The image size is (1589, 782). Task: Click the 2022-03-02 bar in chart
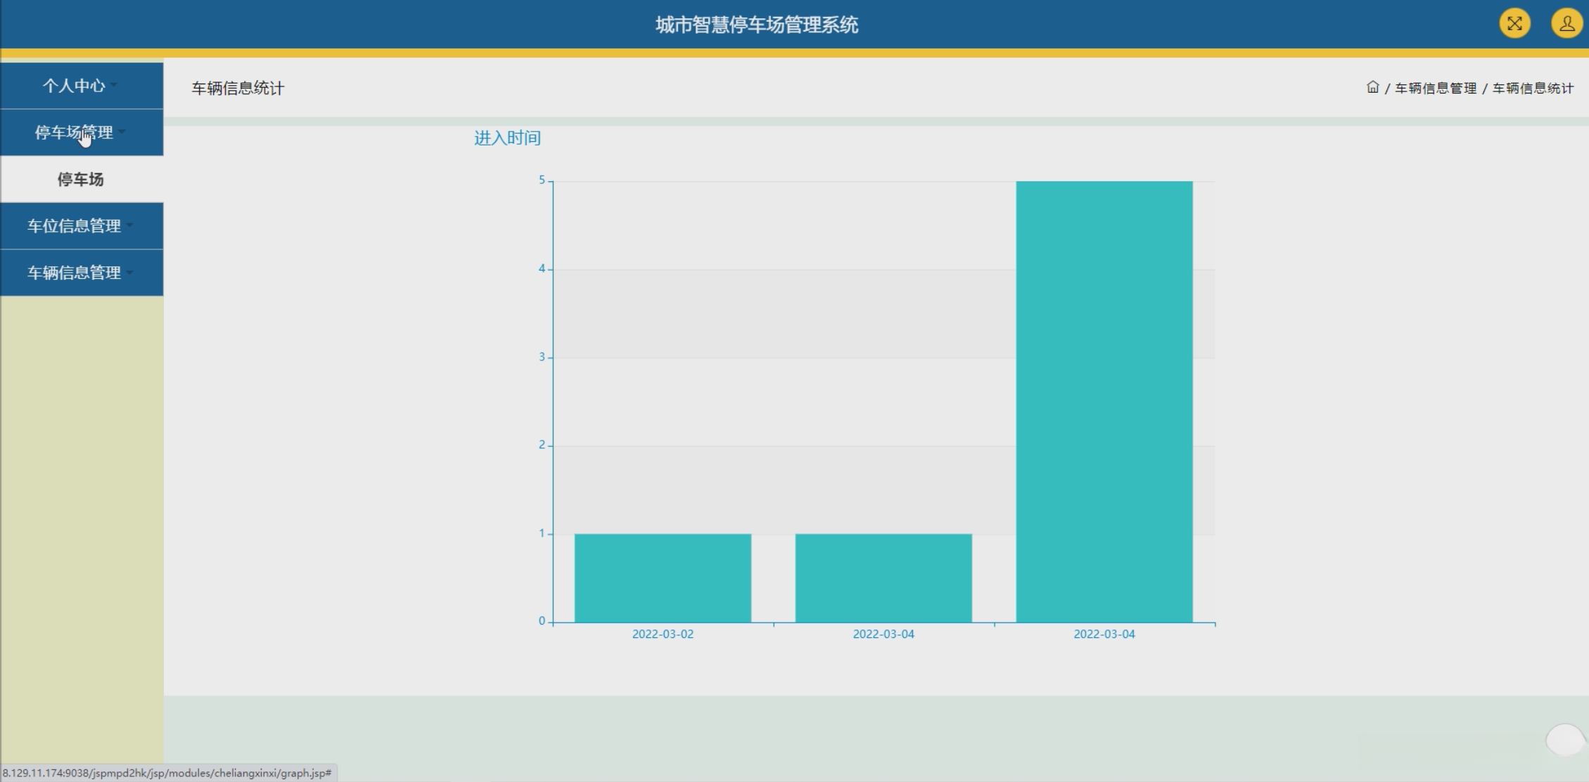click(663, 578)
